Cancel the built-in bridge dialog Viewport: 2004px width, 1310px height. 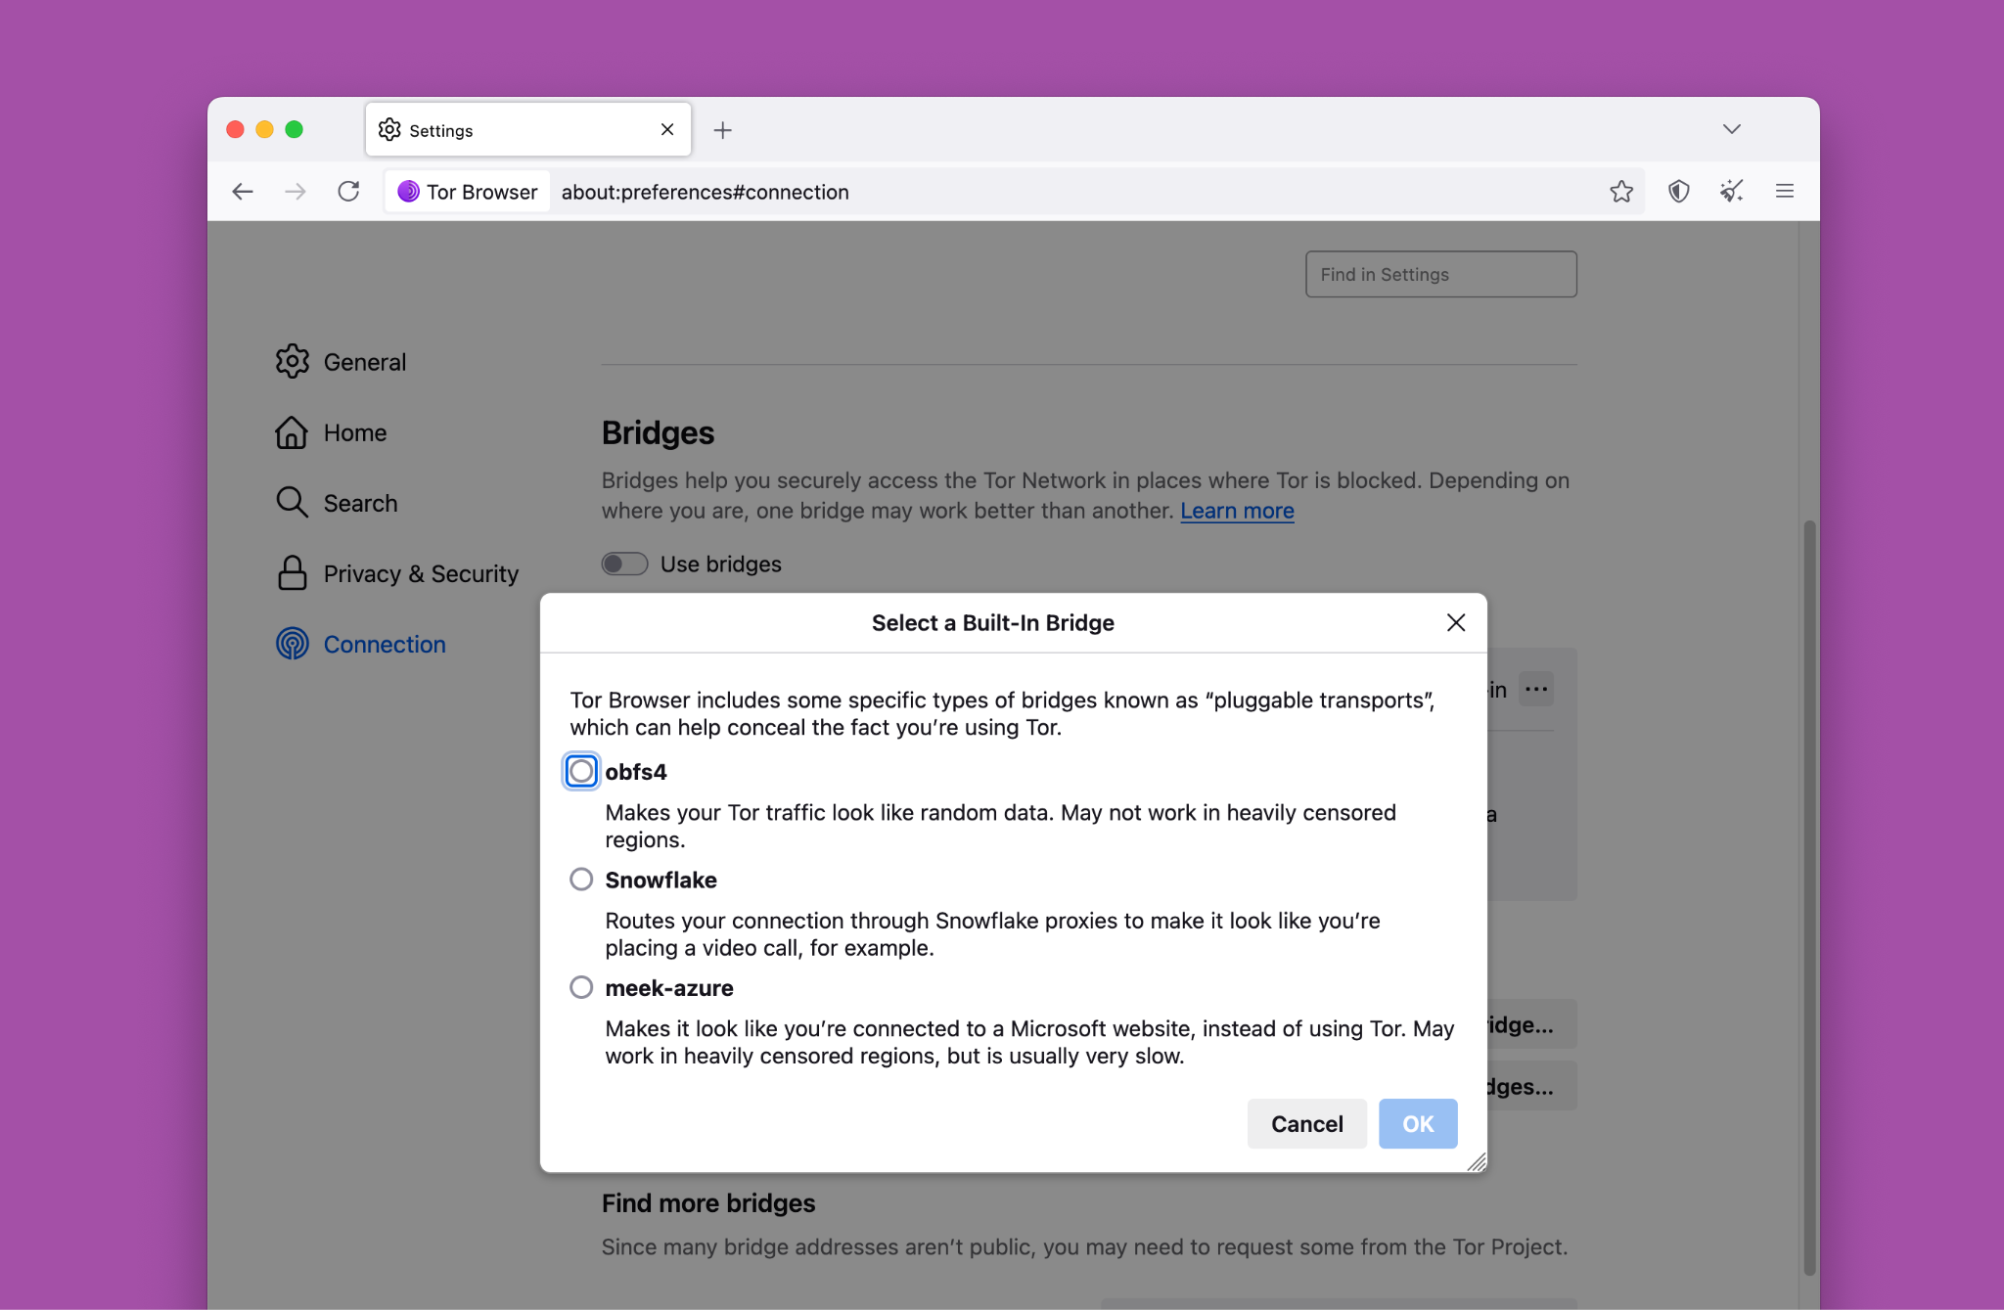(1306, 1123)
